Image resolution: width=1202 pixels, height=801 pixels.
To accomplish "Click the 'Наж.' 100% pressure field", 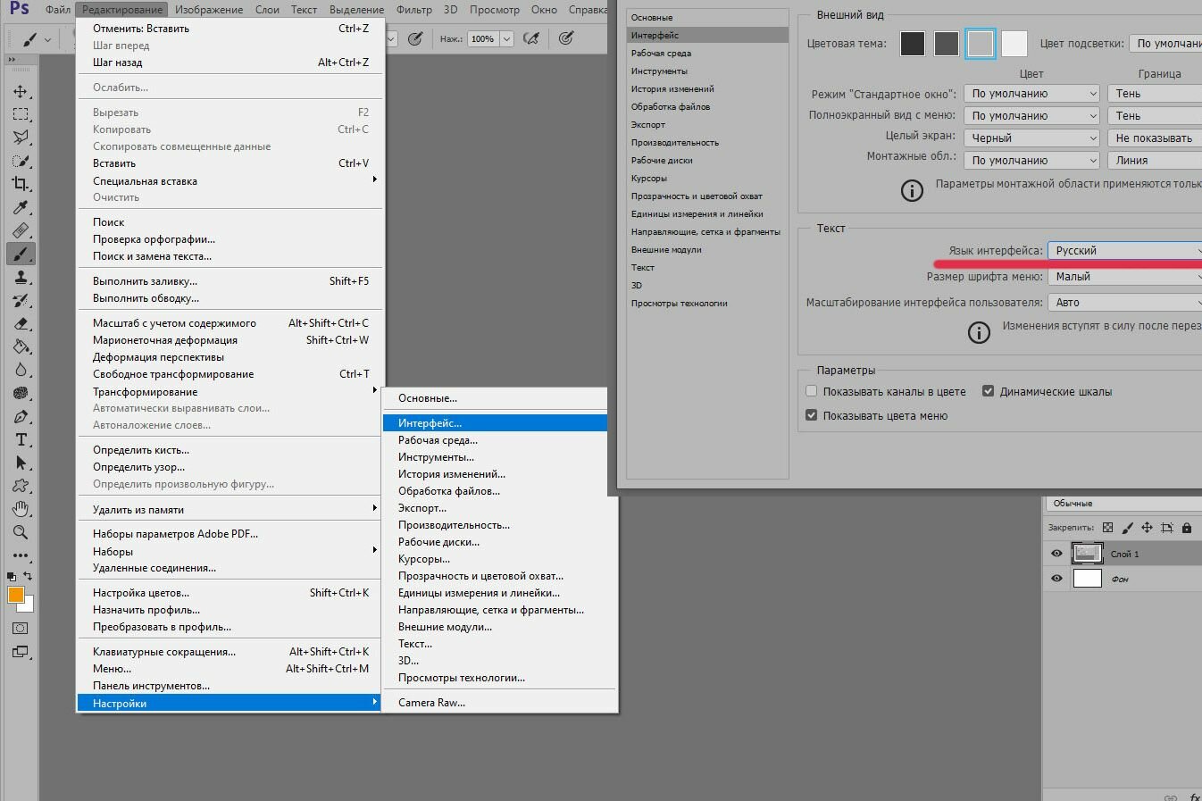I will [x=482, y=38].
